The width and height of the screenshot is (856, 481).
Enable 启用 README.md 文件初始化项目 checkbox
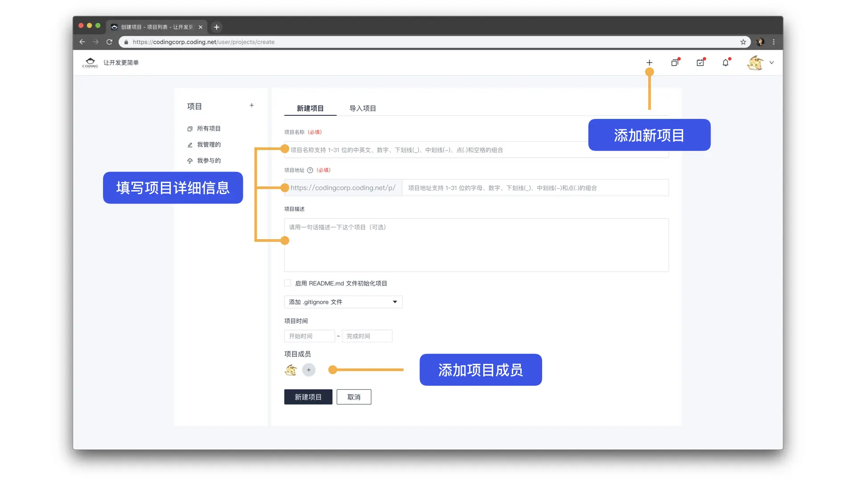coord(288,283)
